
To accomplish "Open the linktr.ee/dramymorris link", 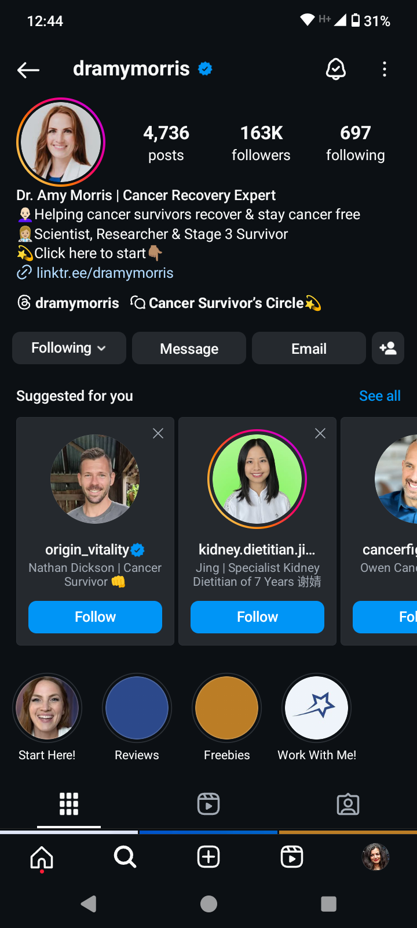I will point(104,273).
